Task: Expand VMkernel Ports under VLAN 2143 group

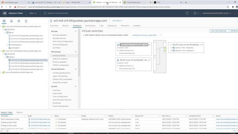Action: (x=118, y=51)
